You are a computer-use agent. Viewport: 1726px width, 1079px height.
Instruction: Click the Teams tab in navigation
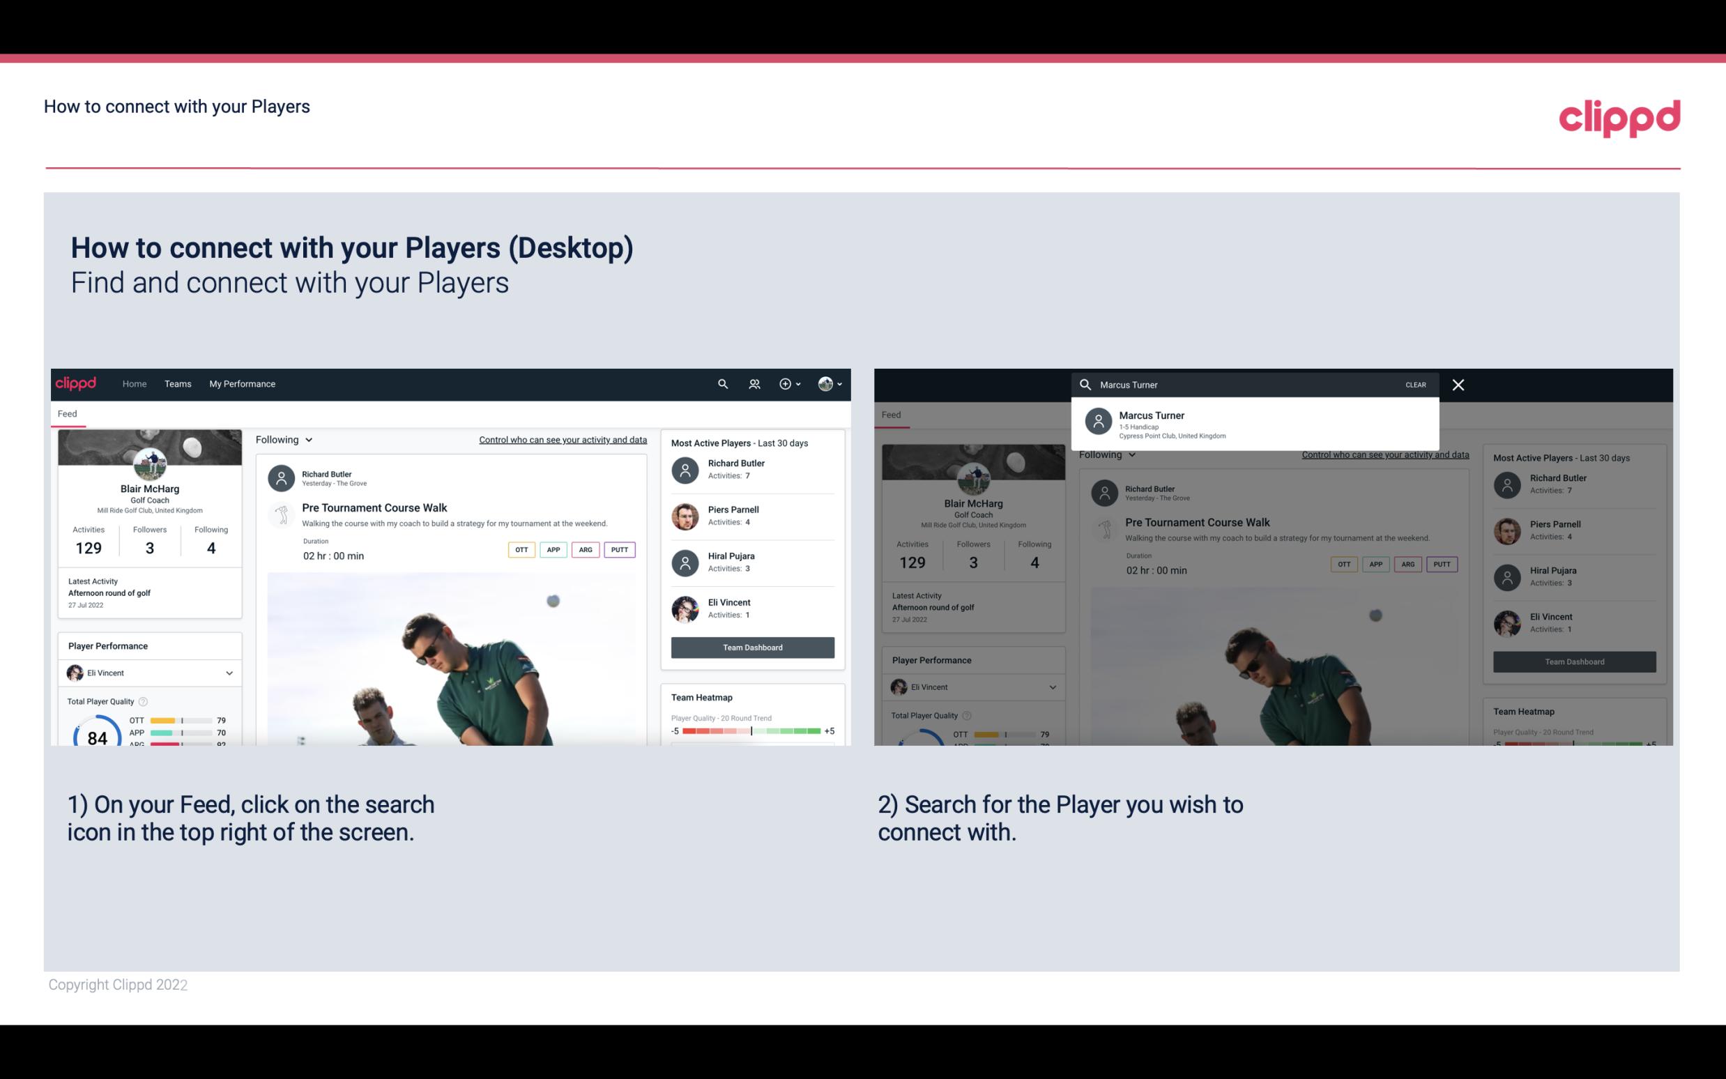coord(178,383)
